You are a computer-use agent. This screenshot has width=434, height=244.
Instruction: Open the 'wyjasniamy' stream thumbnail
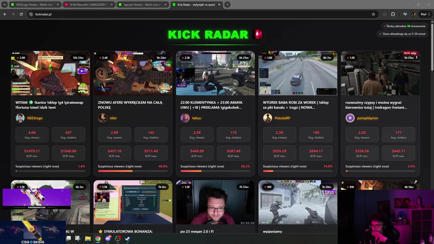click(x=298, y=202)
